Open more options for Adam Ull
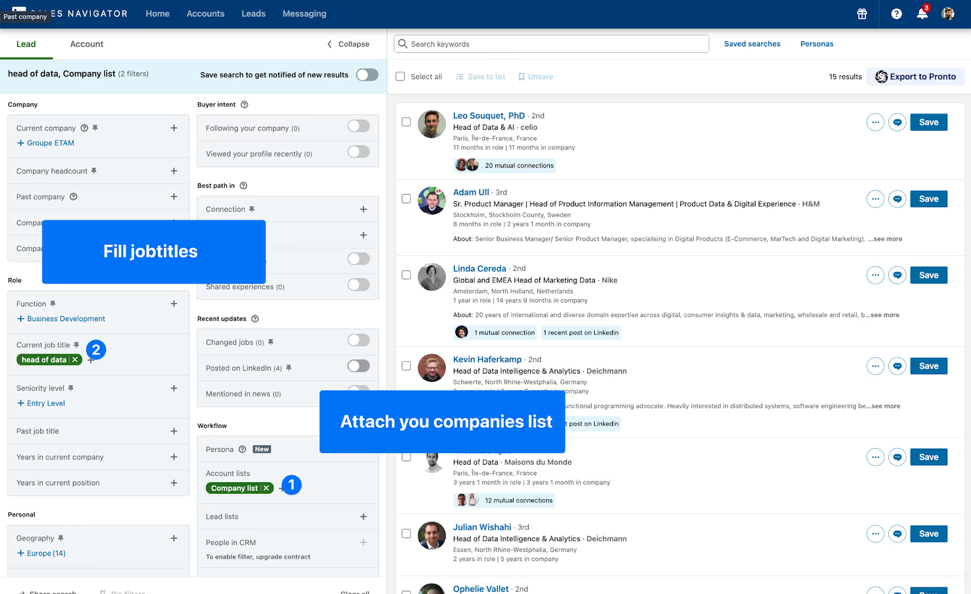Image resolution: width=971 pixels, height=594 pixels. (875, 199)
